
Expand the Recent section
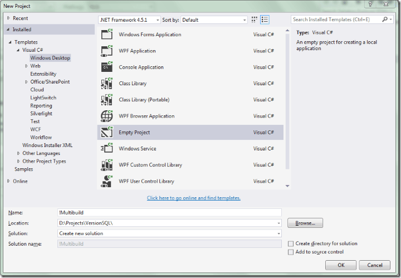(8, 18)
